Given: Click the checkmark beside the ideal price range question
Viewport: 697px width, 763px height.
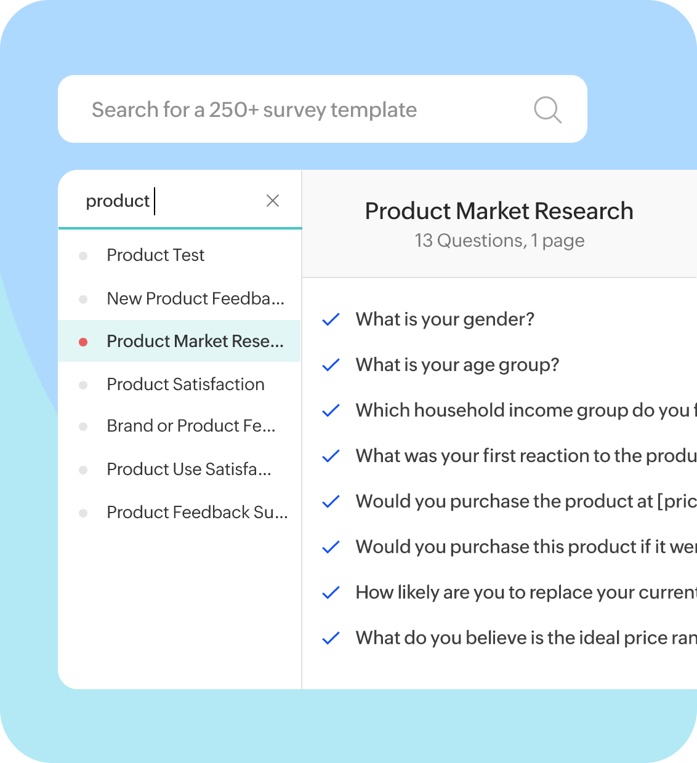Looking at the screenshot, I should 331,638.
